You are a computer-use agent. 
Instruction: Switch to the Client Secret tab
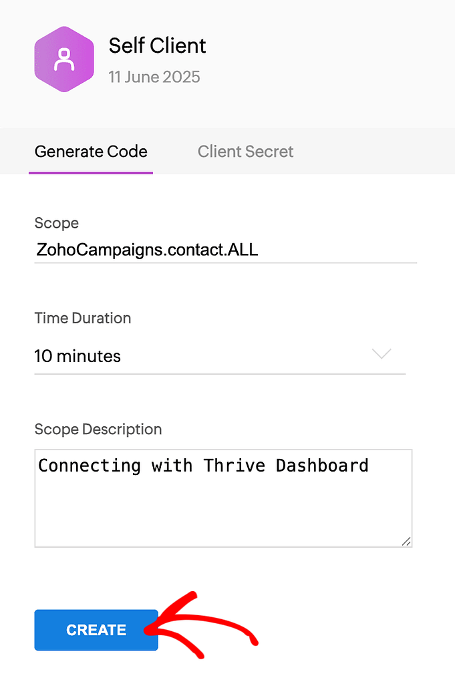(x=245, y=152)
